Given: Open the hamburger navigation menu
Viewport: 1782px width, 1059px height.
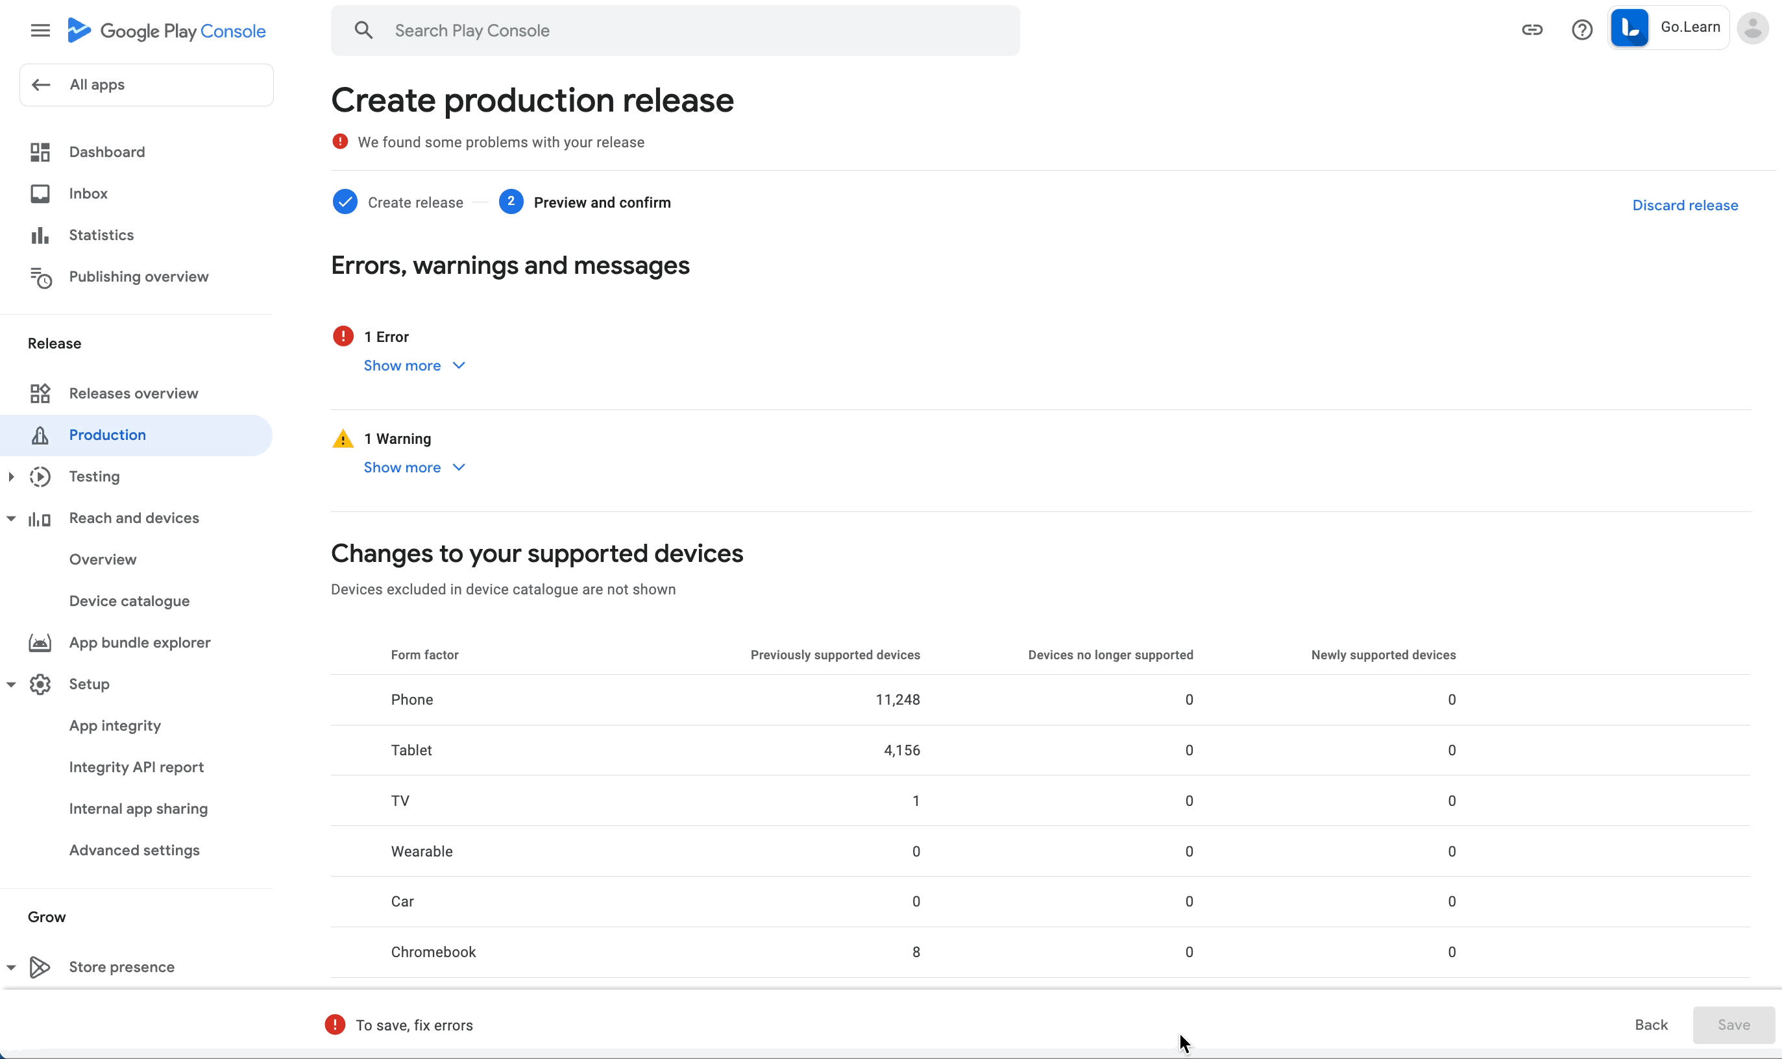Looking at the screenshot, I should click(41, 30).
